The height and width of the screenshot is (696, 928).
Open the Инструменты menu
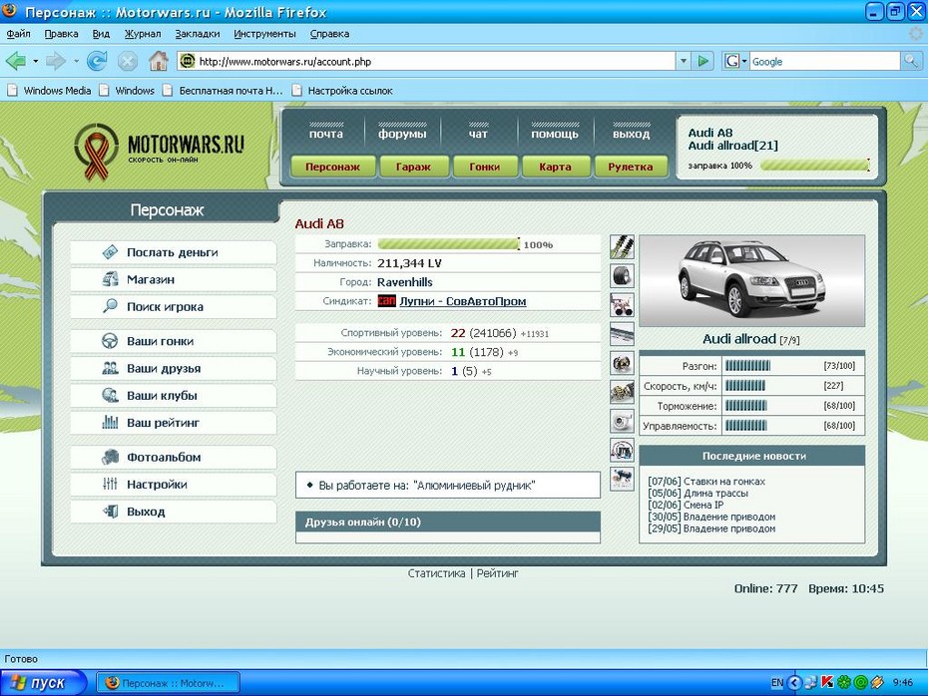264,34
